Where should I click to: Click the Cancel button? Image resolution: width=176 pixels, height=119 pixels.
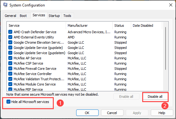click(112, 113)
